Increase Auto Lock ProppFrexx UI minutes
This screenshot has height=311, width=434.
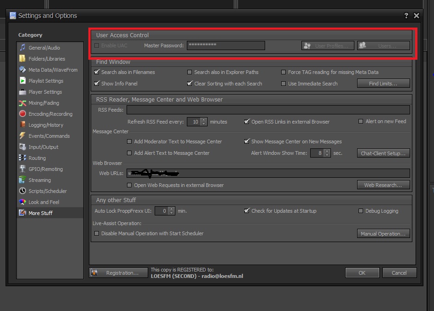pyautogui.click(x=172, y=209)
